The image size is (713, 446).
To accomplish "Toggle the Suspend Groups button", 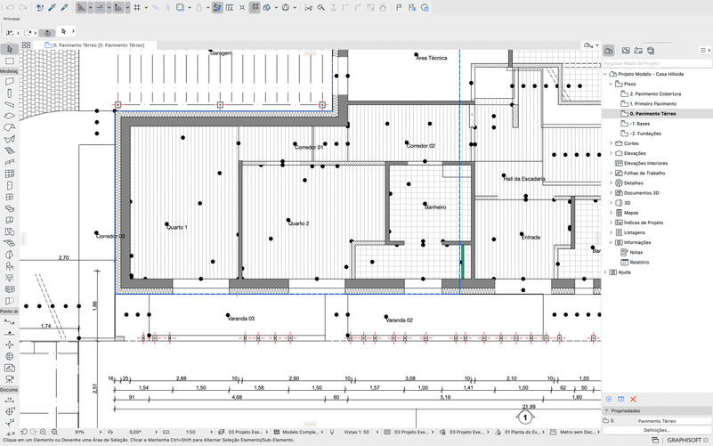I will click(255, 8).
